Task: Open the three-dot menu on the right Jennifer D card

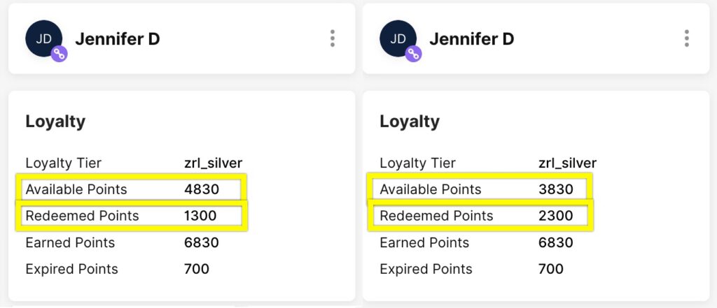Action: (x=686, y=38)
